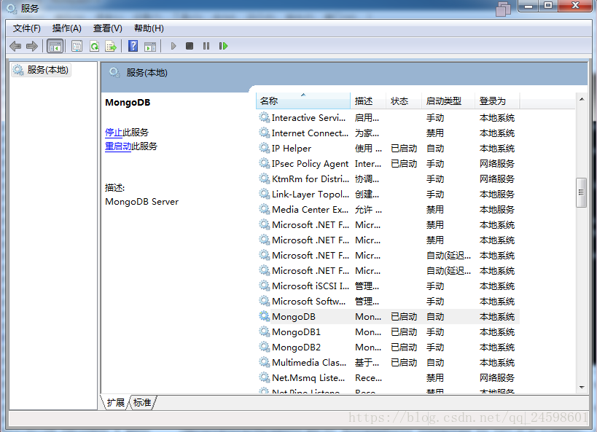Screen dimensions: 597x432
Task: Click the gear icon beside Microsoft iSCSI
Action: pyautogui.click(x=264, y=286)
